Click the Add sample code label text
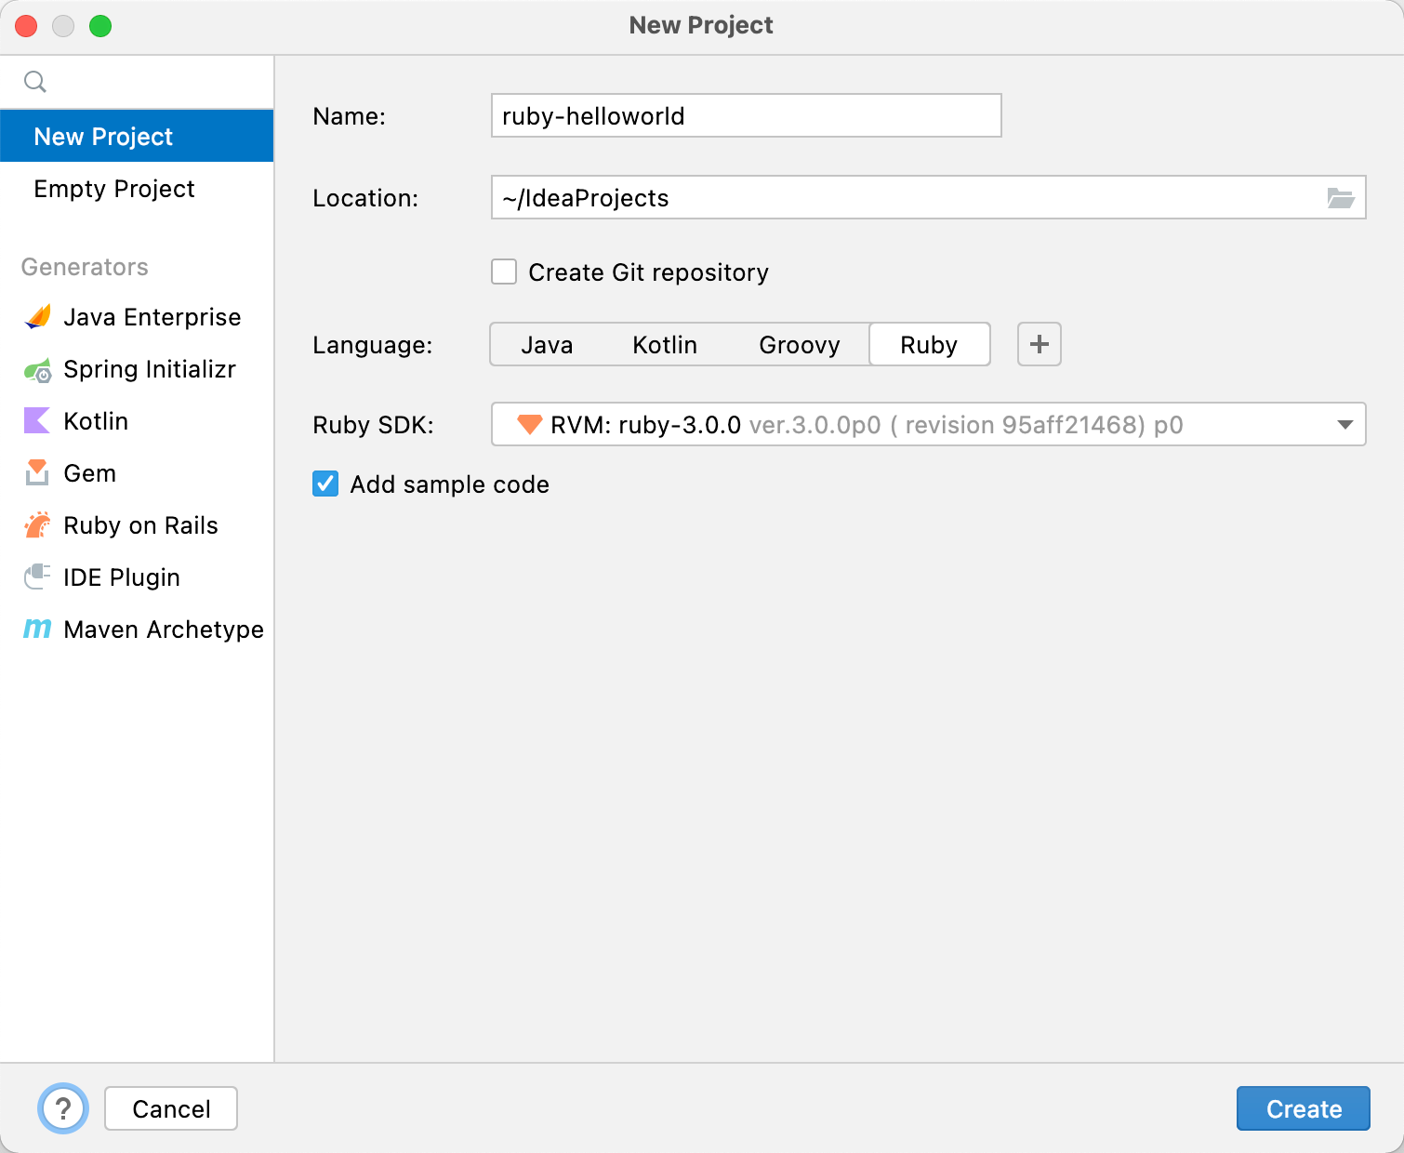 [x=449, y=484]
